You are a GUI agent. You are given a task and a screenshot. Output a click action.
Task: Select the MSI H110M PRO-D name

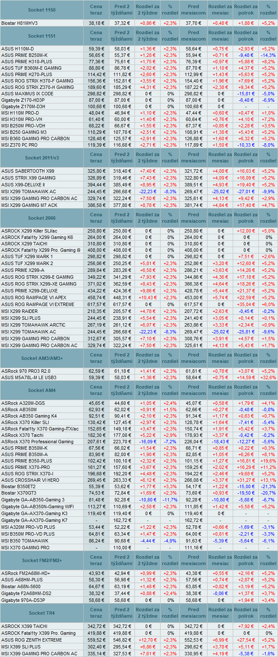coord(20,112)
